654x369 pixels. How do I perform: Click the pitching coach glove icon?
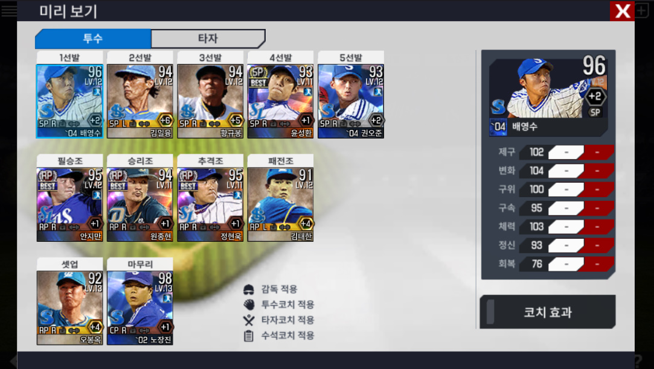point(249,304)
